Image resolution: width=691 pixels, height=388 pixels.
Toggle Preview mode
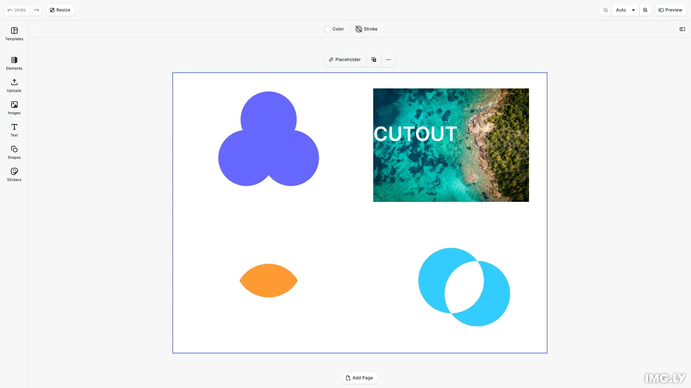tap(670, 10)
